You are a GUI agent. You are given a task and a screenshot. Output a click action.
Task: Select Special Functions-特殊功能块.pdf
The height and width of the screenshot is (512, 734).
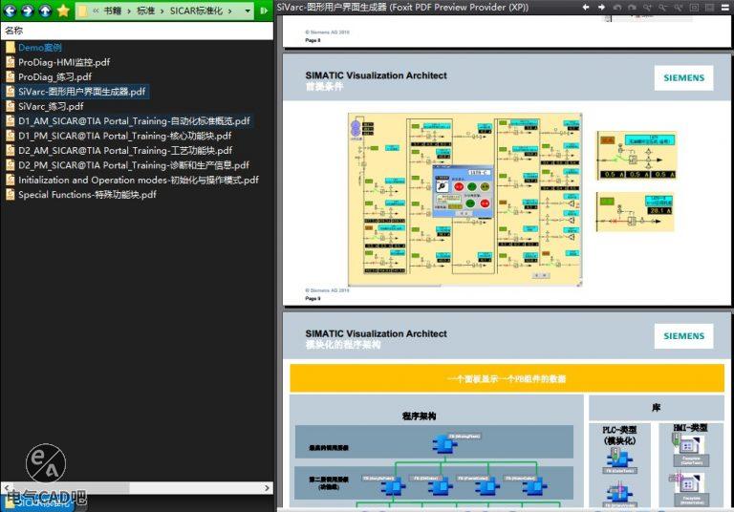click(x=87, y=195)
